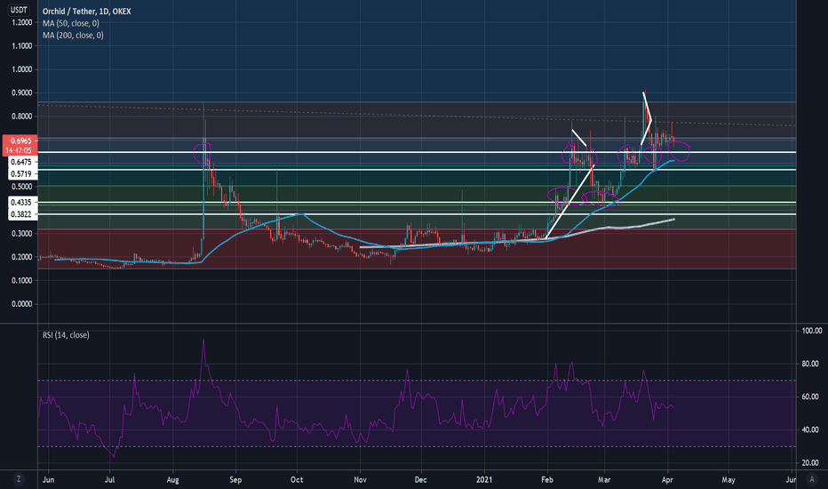Select the RSI (14, close) indicator label
The height and width of the screenshot is (489, 828).
[x=66, y=335]
